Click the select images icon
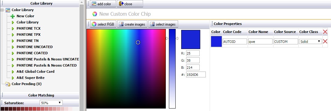This screenshot has width=331, height=111. [x=152, y=24]
